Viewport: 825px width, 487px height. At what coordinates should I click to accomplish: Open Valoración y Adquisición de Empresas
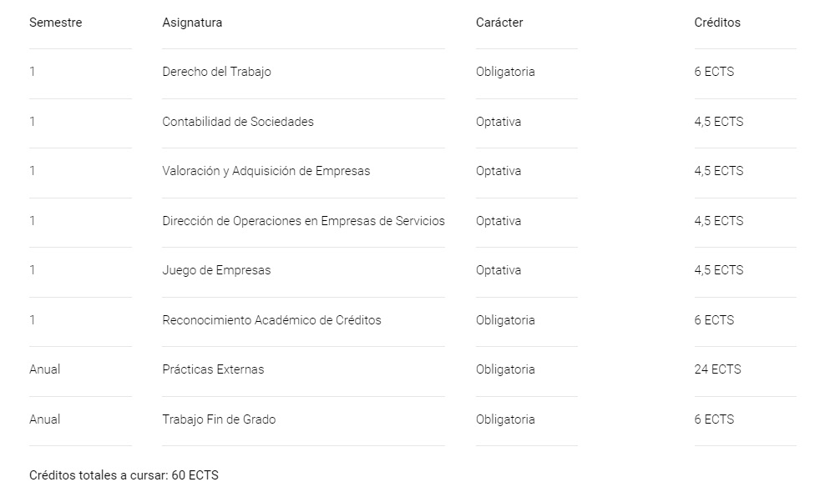coord(266,171)
